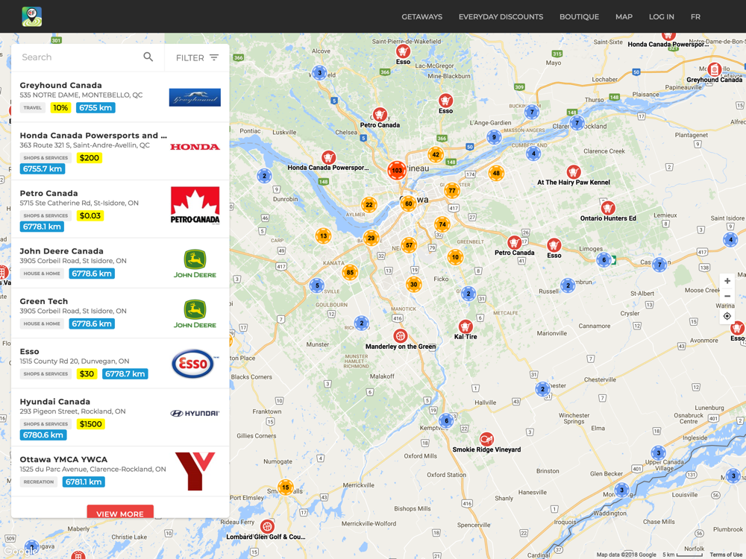Screen dimensions: 746x559
Task: Click the 6781.1 km distance badge
Action: click(x=84, y=482)
